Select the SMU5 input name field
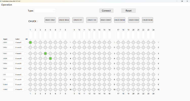The width and height of the screenshot is (190, 101). [x=8, y=64]
